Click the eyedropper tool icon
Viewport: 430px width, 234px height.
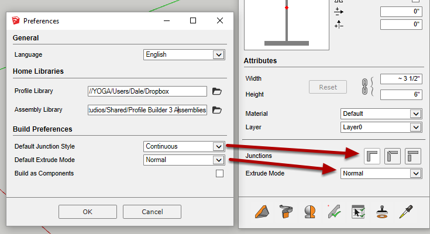[x=405, y=211]
